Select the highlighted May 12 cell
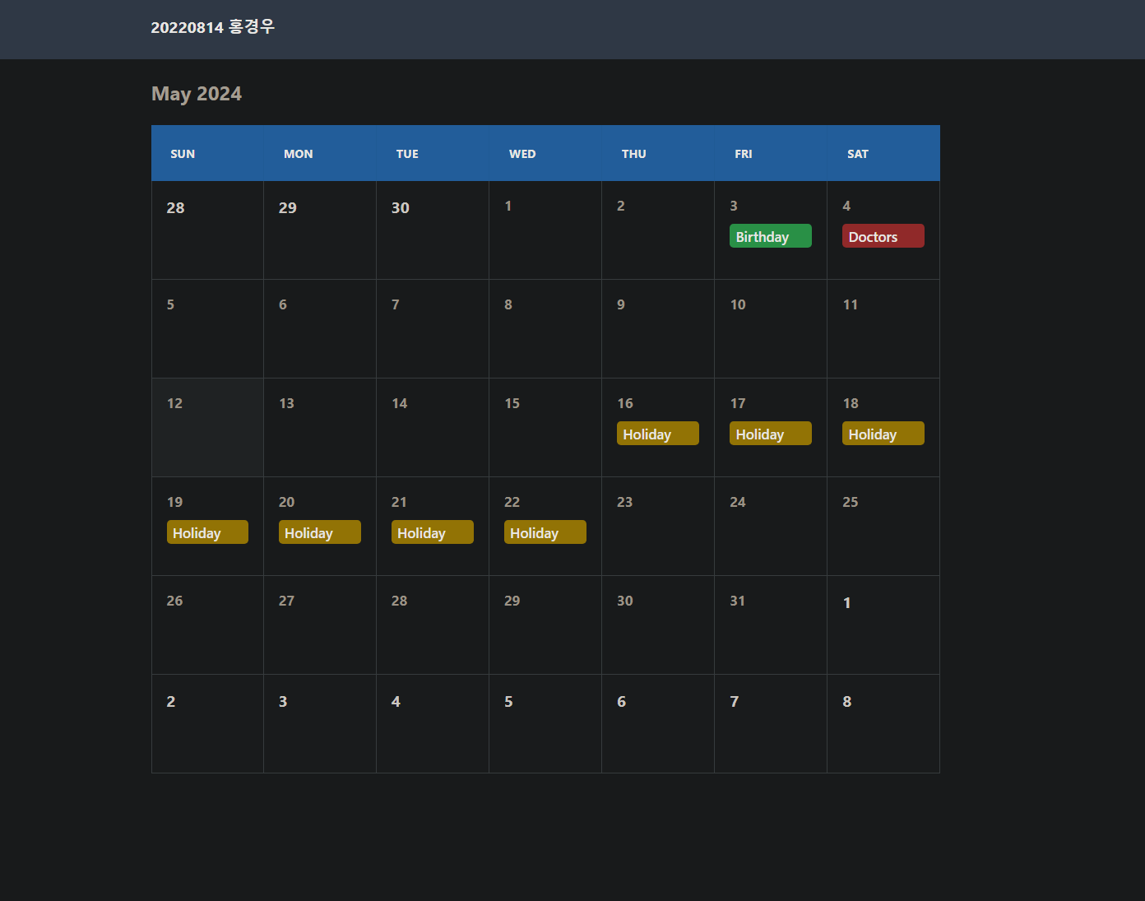1145x901 pixels. pyautogui.click(x=207, y=428)
